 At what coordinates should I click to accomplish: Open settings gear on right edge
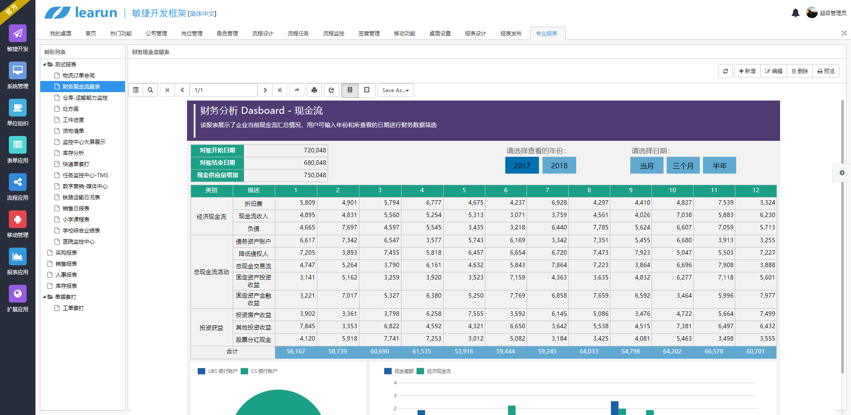point(842,173)
